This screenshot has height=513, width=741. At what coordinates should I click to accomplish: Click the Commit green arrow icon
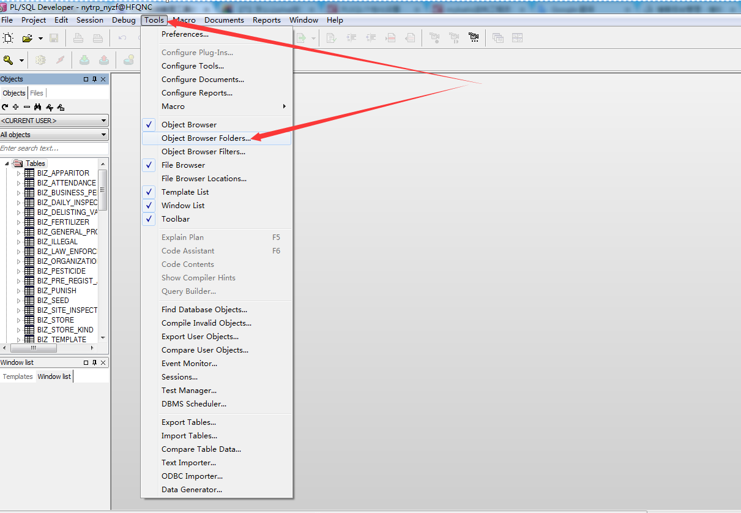tap(84, 60)
